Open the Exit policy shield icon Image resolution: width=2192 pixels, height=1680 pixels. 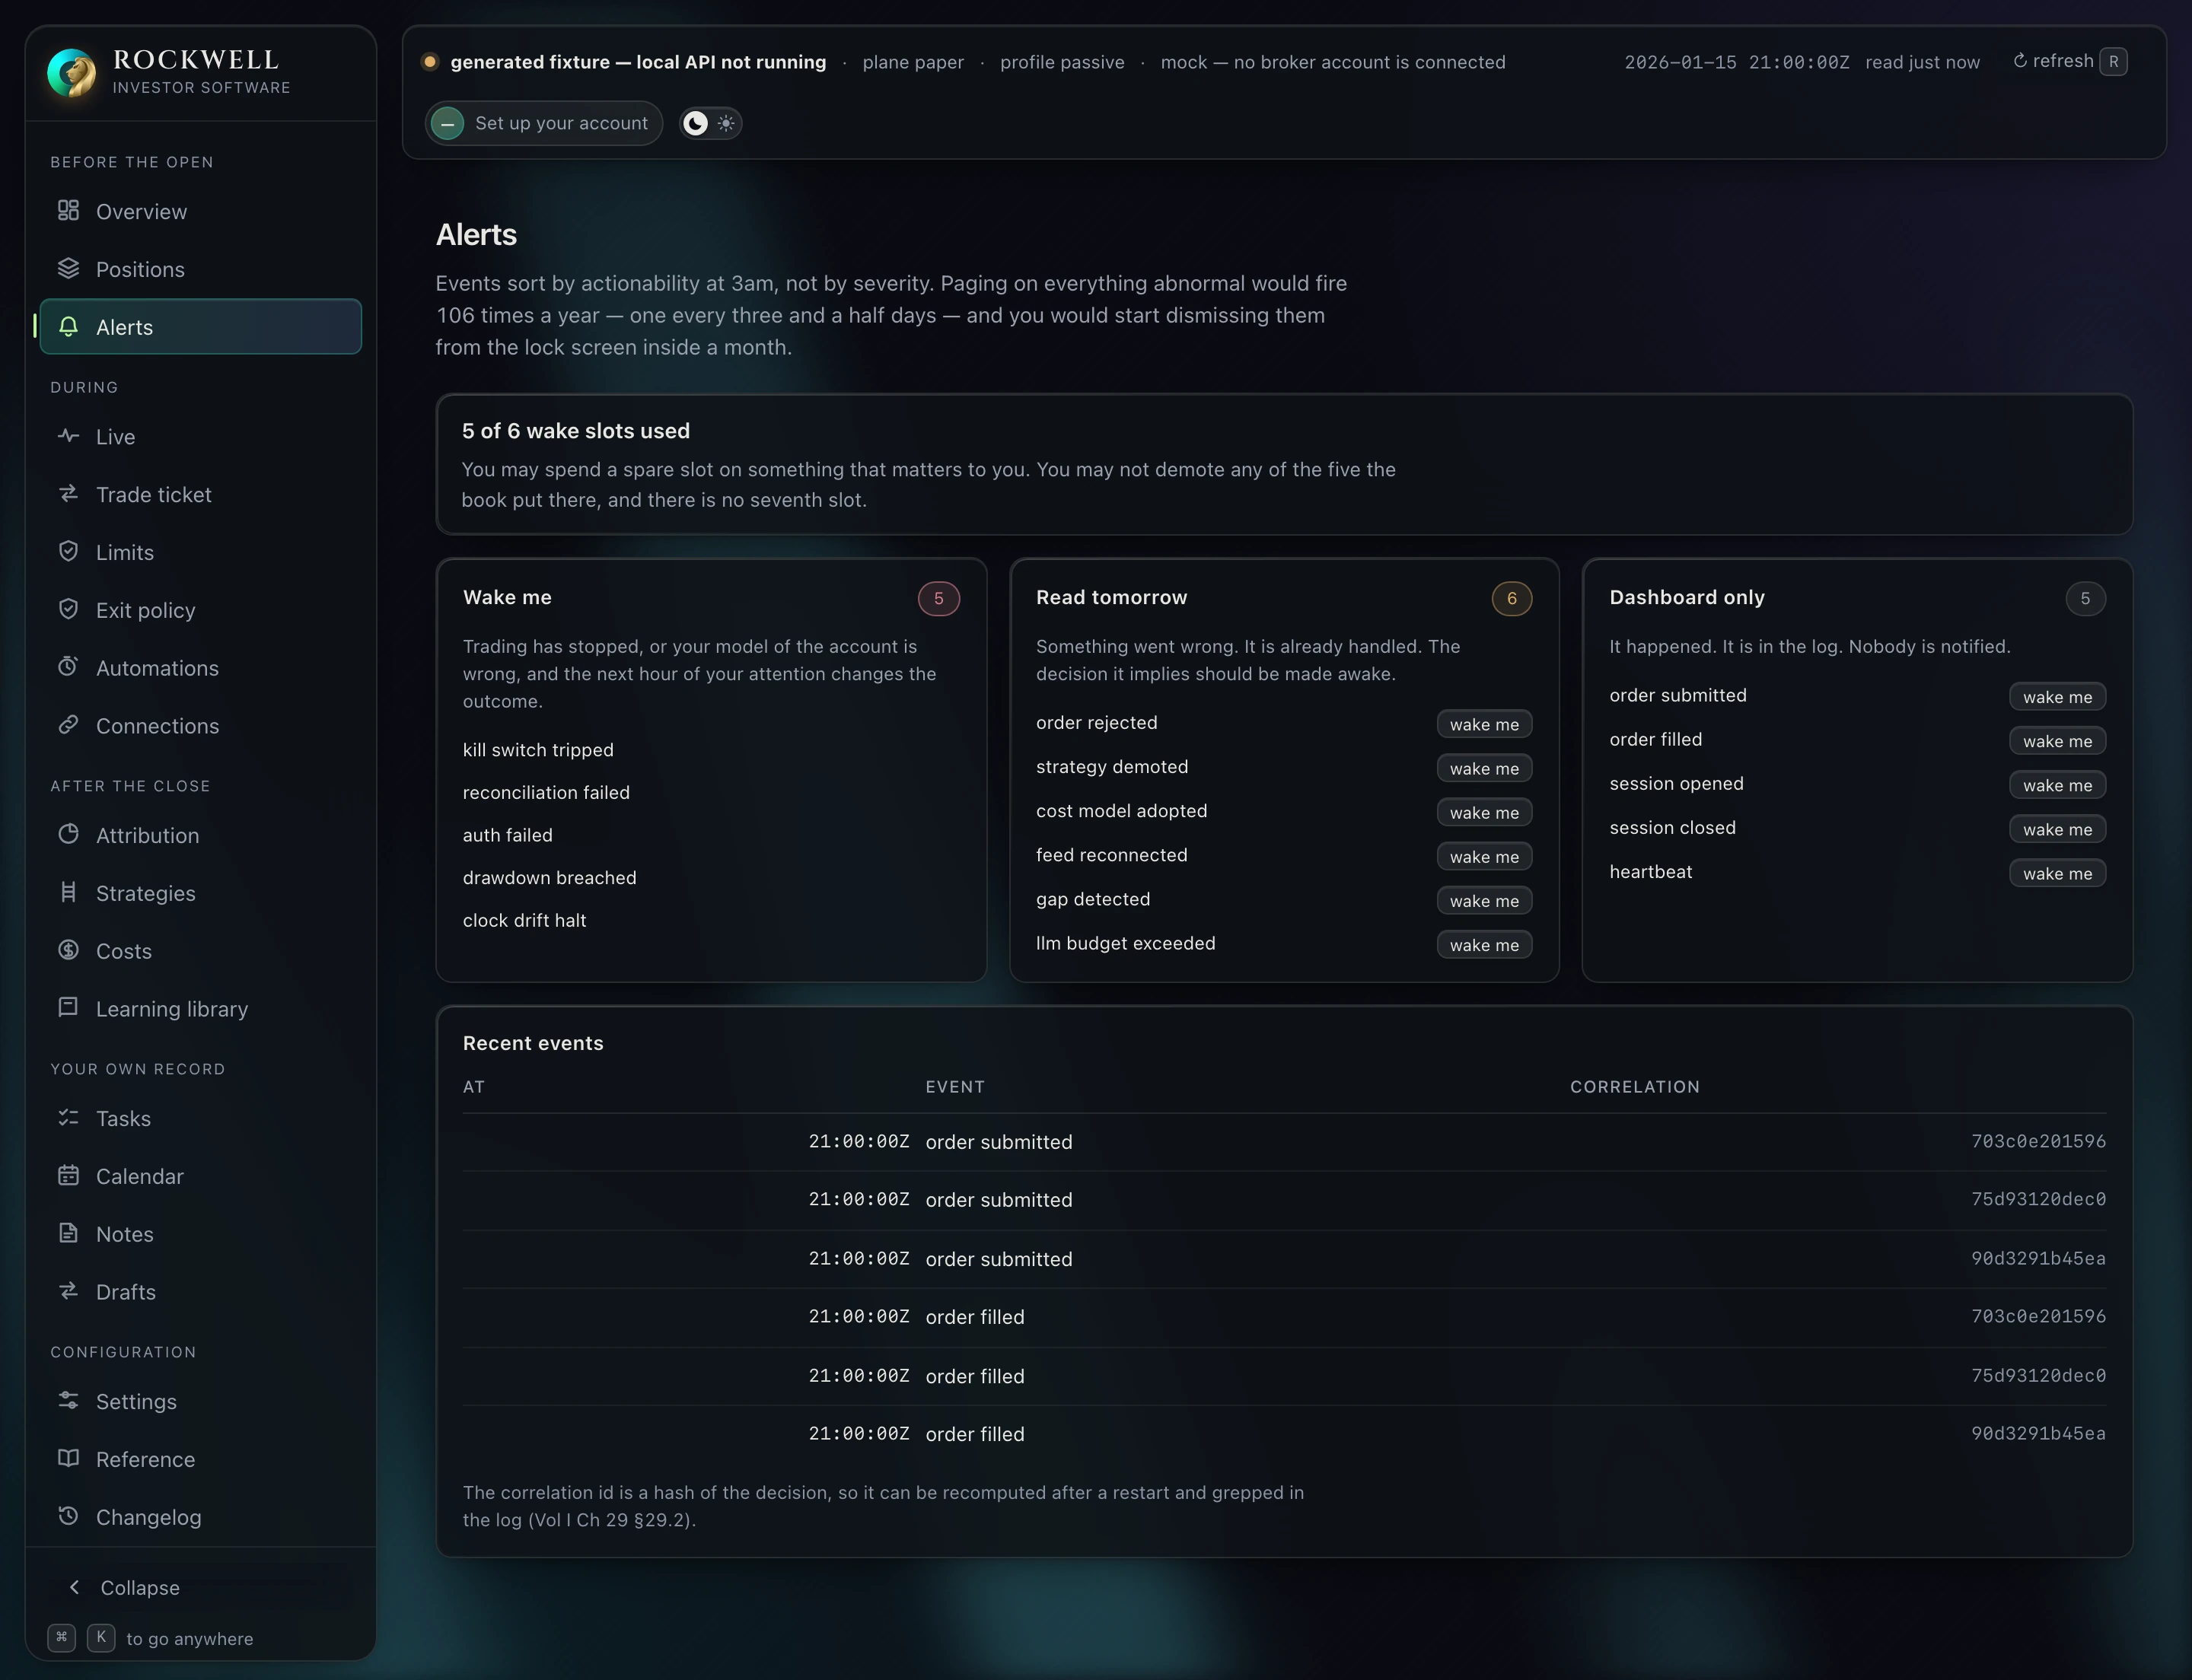pos(68,610)
